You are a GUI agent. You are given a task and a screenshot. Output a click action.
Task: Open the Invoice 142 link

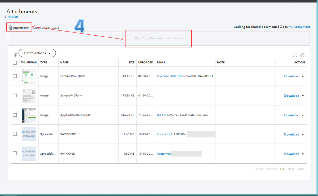click(x=165, y=134)
